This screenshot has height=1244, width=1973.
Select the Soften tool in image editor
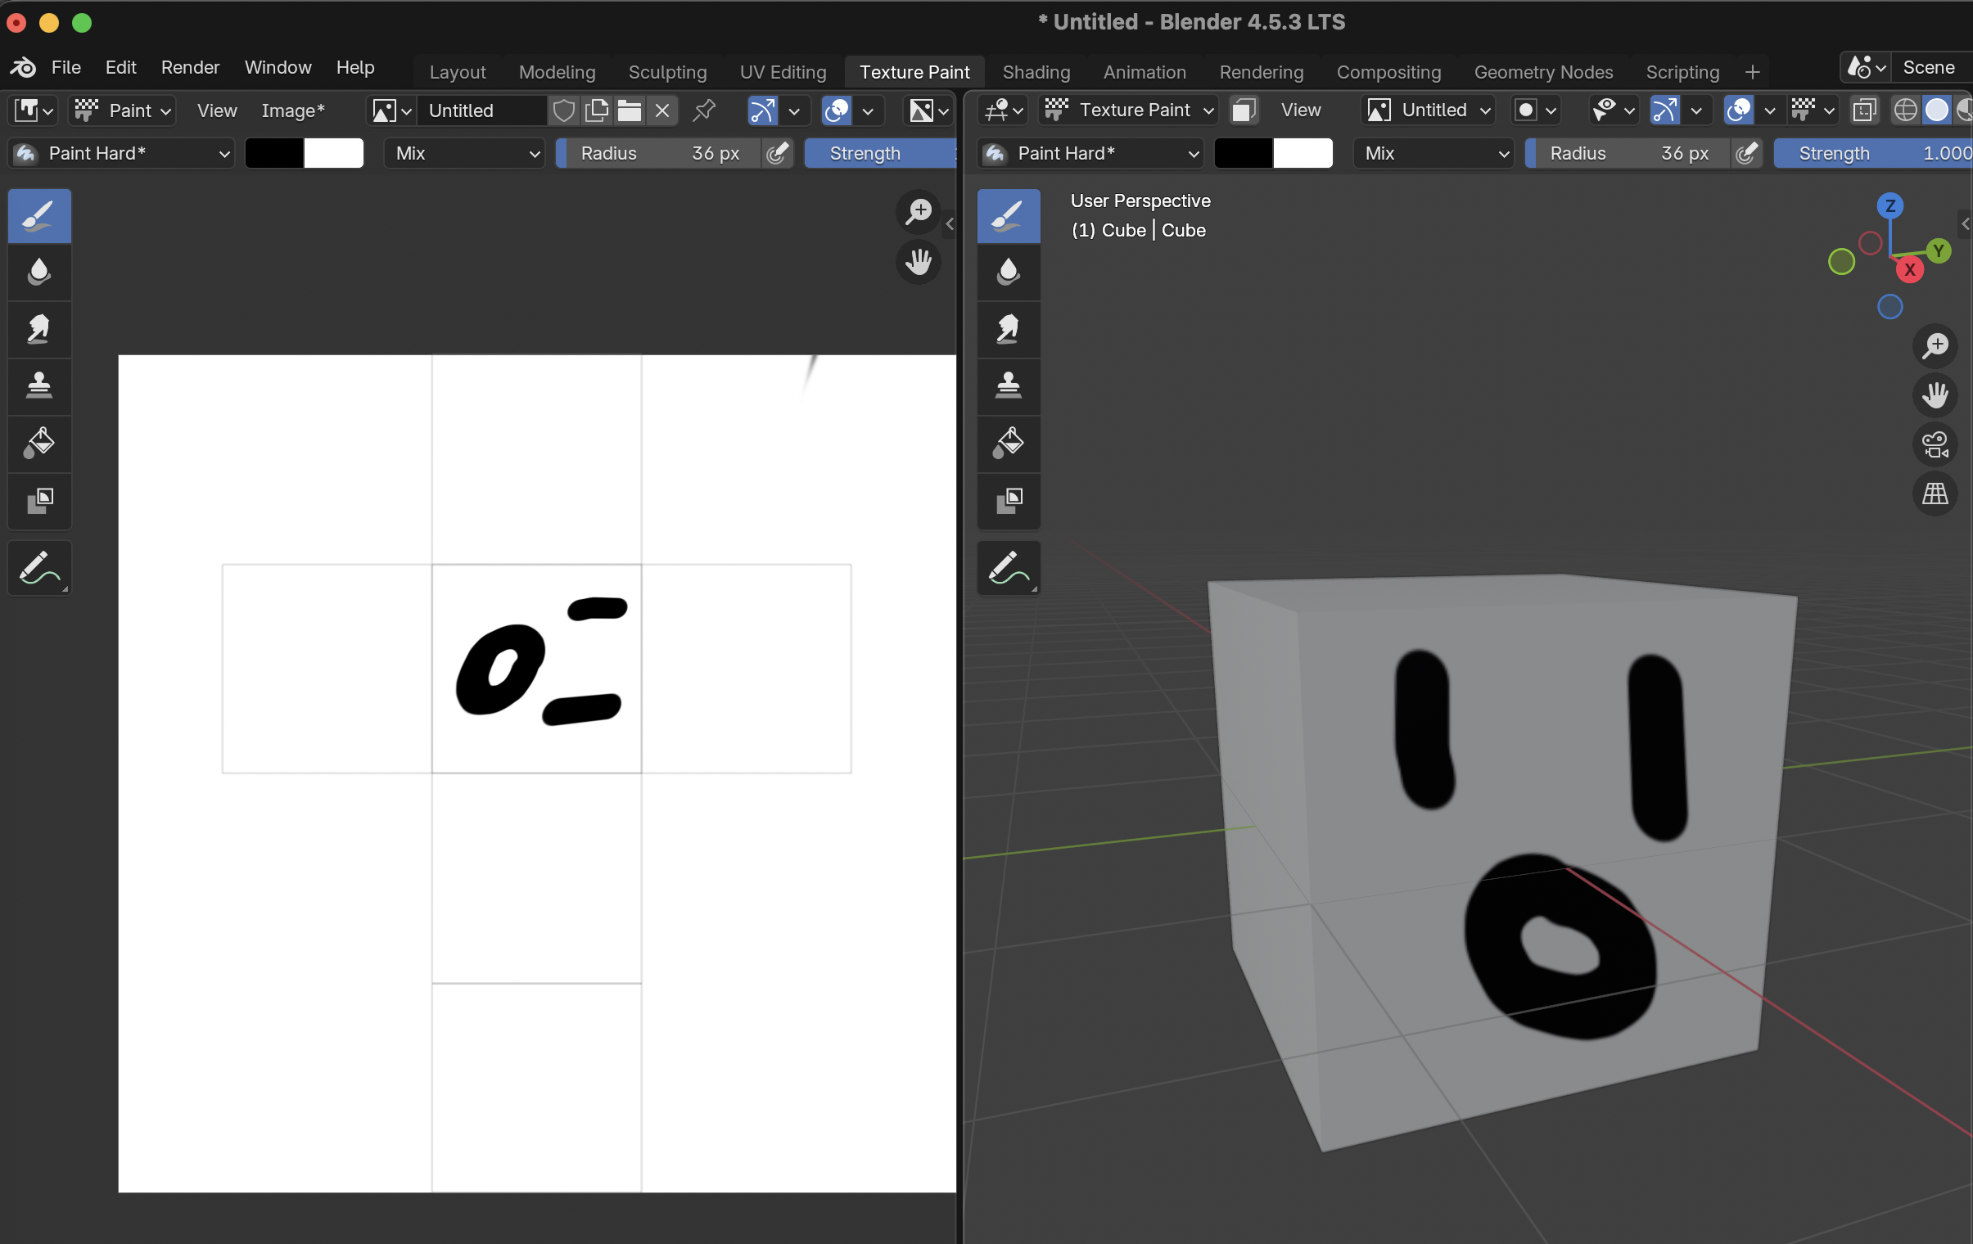pos(38,272)
